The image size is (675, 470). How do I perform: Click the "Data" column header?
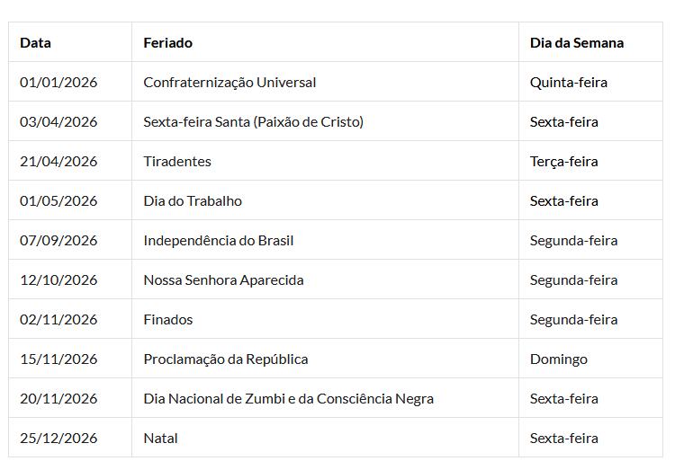[x=36, y=43]
